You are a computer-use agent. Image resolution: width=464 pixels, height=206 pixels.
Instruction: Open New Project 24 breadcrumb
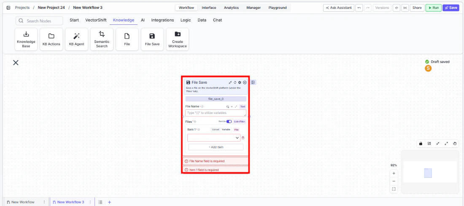51,8
